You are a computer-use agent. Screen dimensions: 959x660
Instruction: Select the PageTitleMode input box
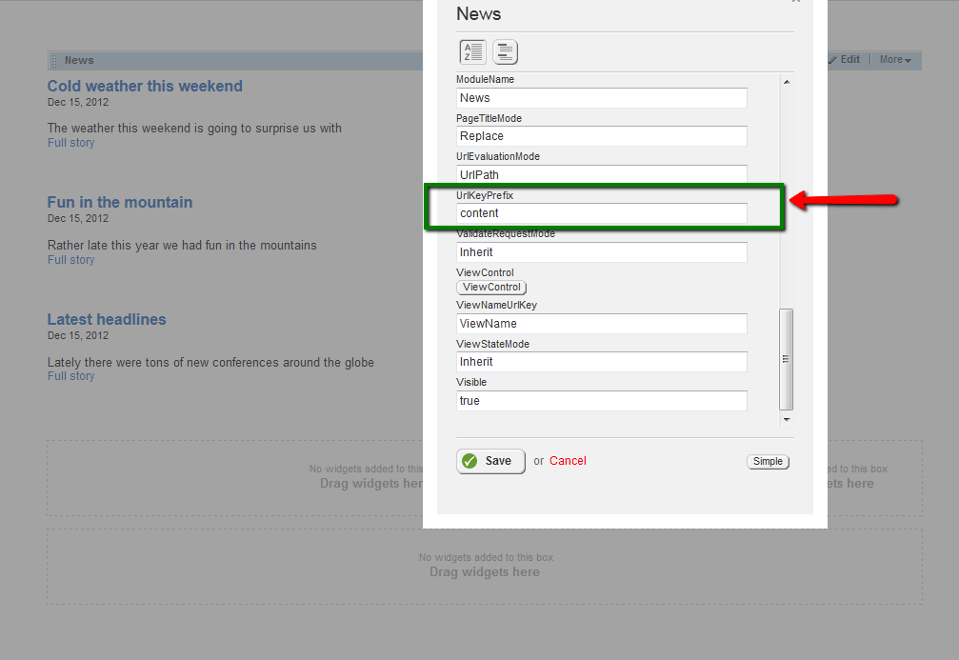click(601, 136)
